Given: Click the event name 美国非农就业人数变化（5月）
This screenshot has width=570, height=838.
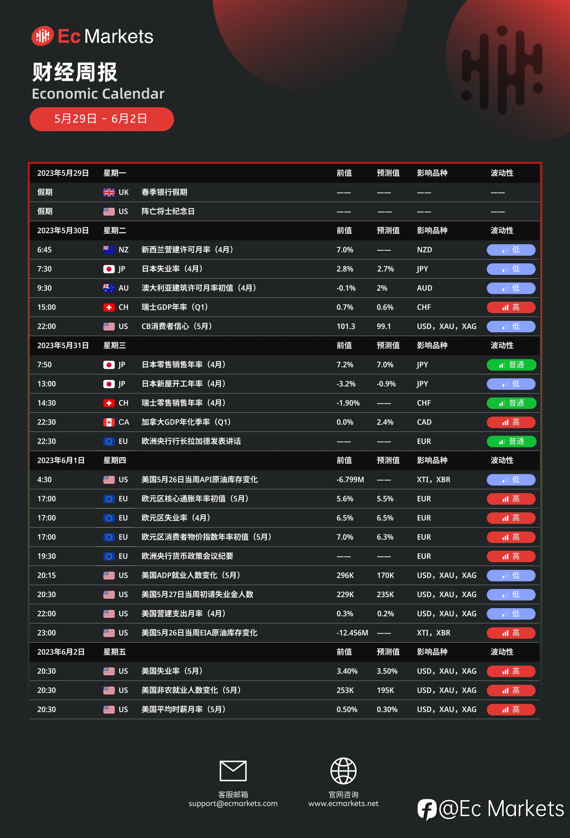Looking at the screenshot, I should coord(191,690).
